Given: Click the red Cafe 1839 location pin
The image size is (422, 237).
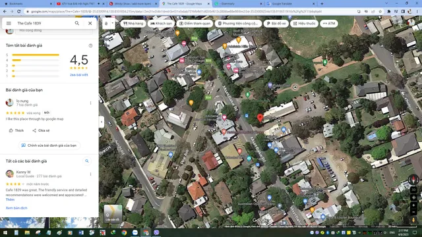Looking at the screenshot, I should [260, 118].
